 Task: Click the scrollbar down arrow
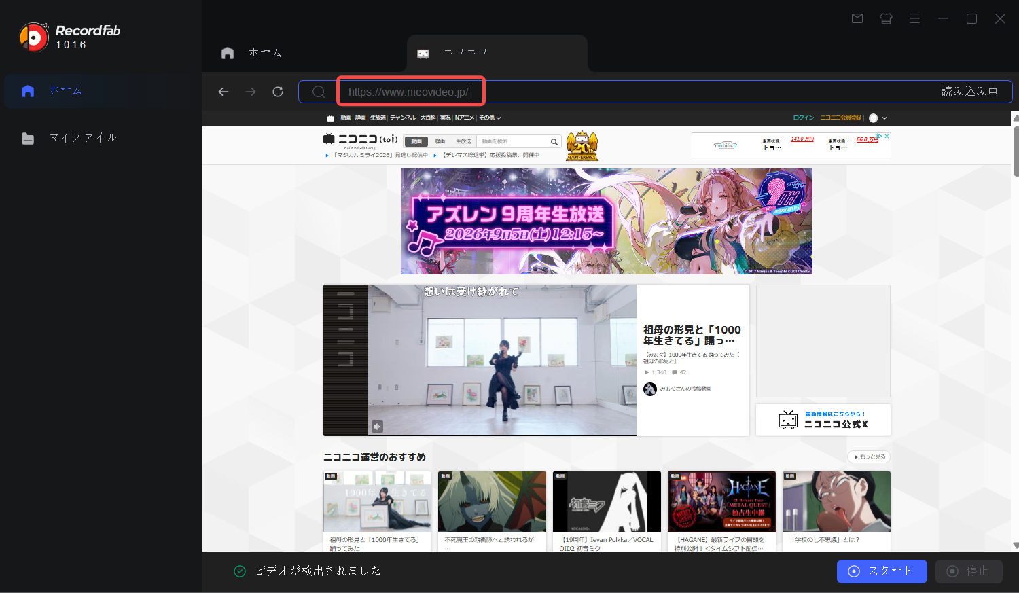[x=1016, y=545]
